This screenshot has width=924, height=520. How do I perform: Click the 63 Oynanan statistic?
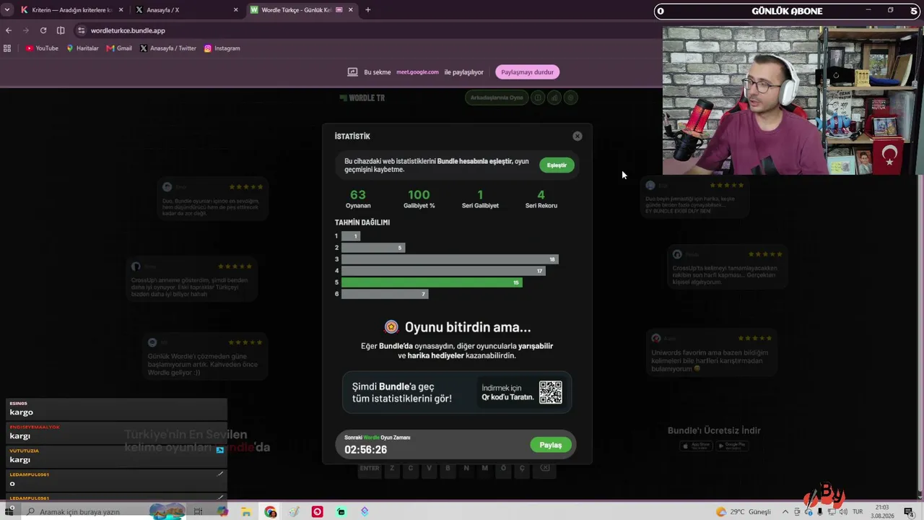click(x=358, y=199)
